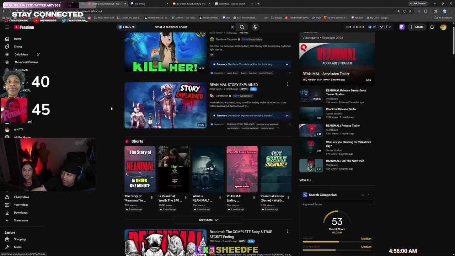Open a new browser tab
This screenshot has width=455, height=256.
[258, 4]
